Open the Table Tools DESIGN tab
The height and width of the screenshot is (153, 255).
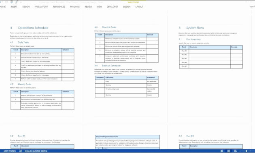pos(127,6)
